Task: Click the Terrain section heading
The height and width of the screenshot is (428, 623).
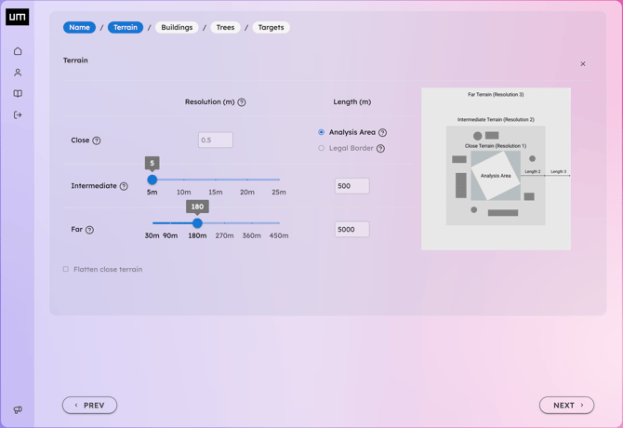Action: [75, 60]
